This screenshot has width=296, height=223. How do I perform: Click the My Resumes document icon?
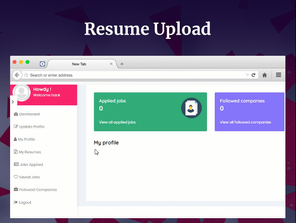tap(15, 151)
